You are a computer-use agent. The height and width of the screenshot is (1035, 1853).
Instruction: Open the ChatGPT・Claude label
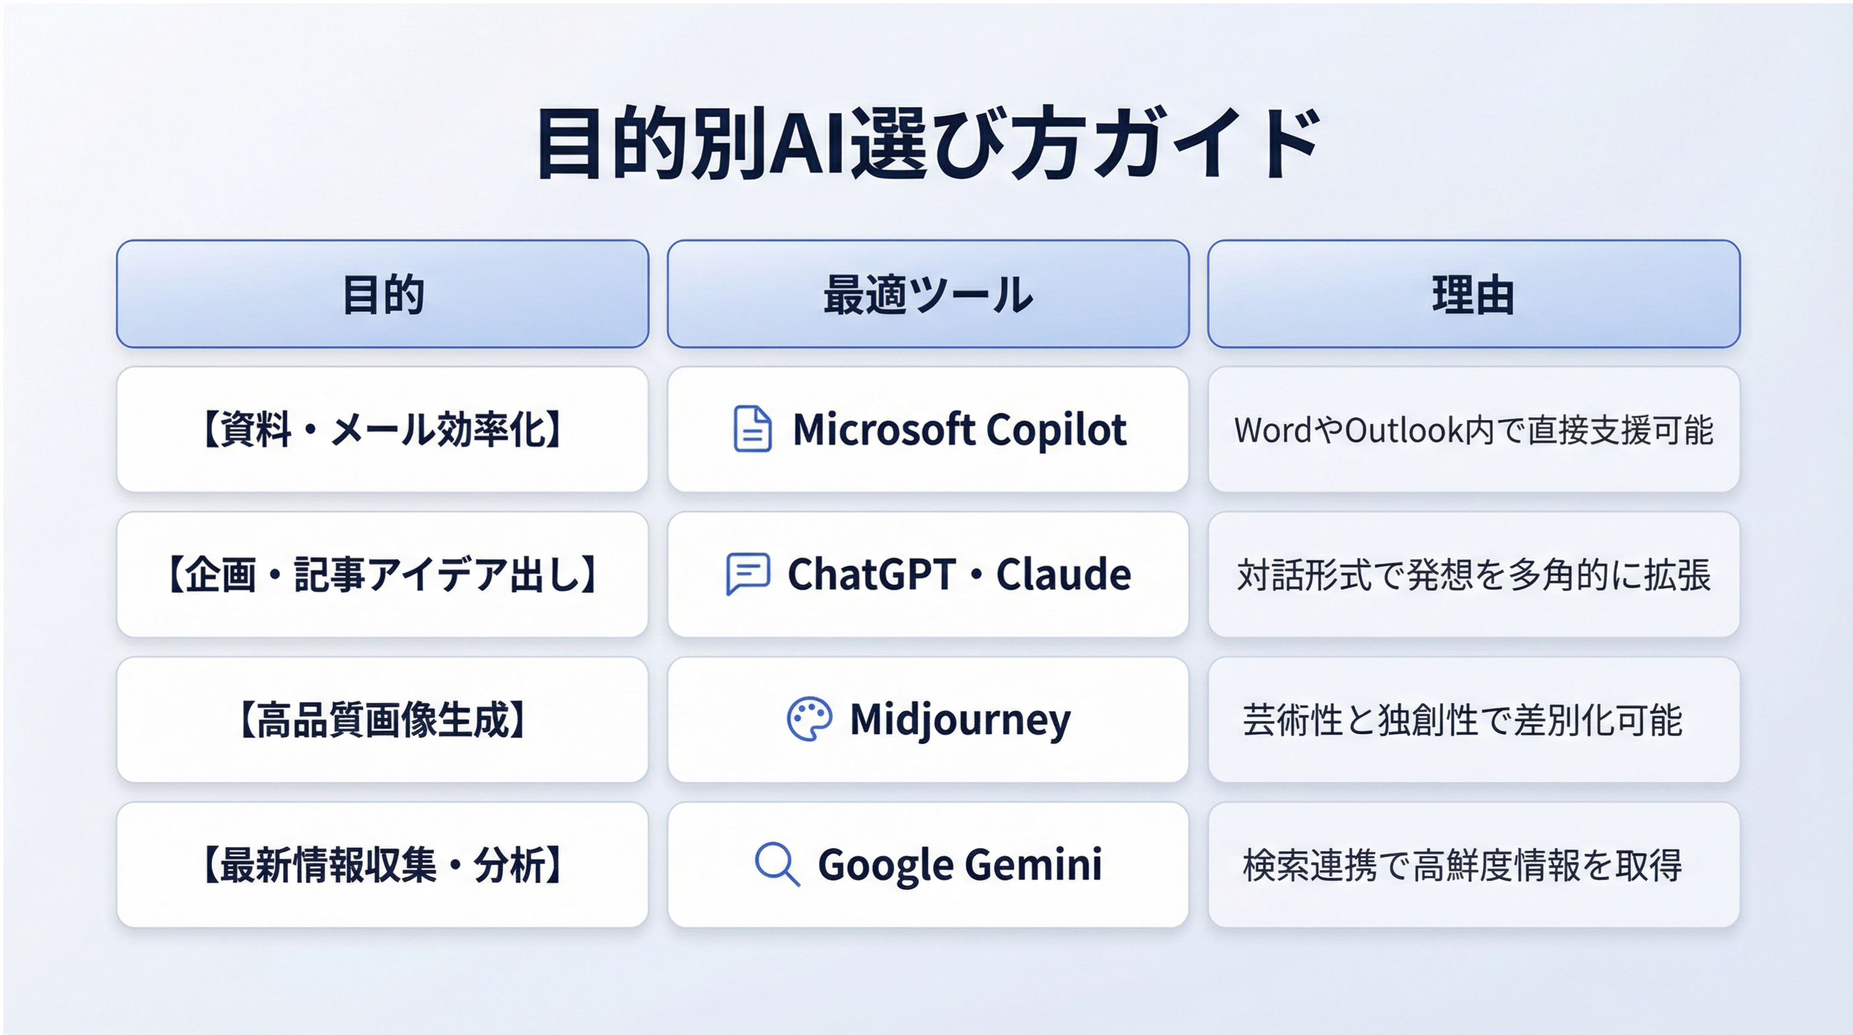[x=959, y=575]
